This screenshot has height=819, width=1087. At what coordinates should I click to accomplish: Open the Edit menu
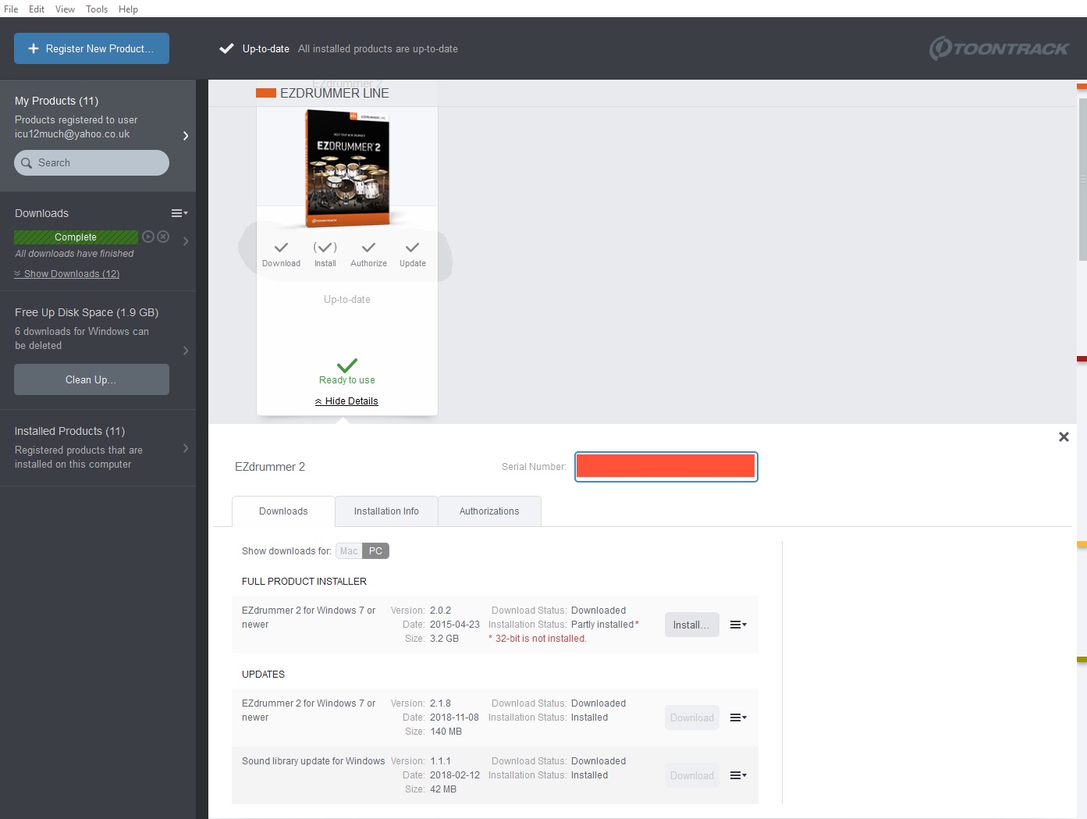tap(37, 9)
